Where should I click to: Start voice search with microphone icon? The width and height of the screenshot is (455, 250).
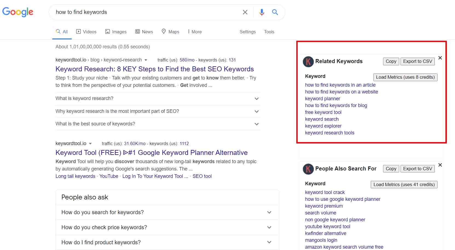coord(262,12)
